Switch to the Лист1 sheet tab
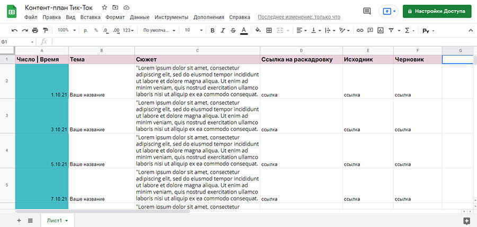The height and width of the screenshot is (227, 477). pyautogui.click(x=57, y=220)
